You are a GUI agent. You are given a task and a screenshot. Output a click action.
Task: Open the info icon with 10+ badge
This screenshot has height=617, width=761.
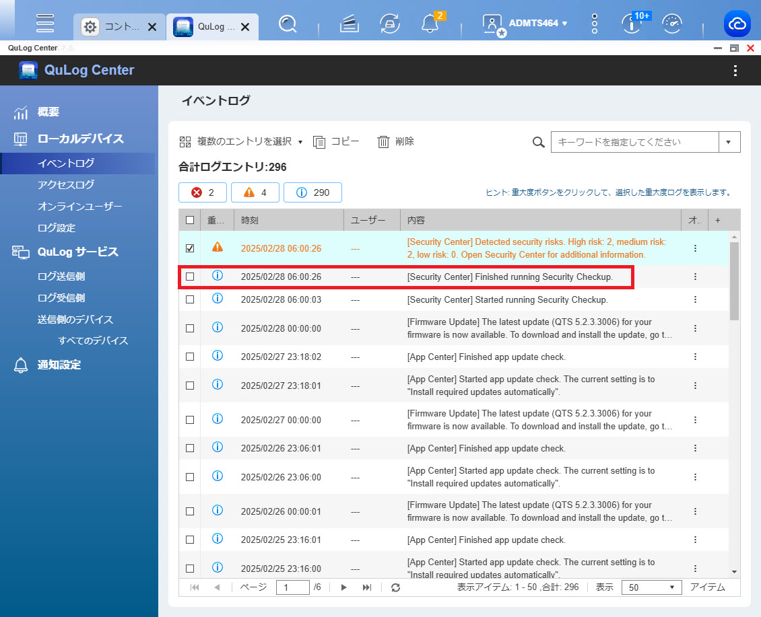click(632, 24)
